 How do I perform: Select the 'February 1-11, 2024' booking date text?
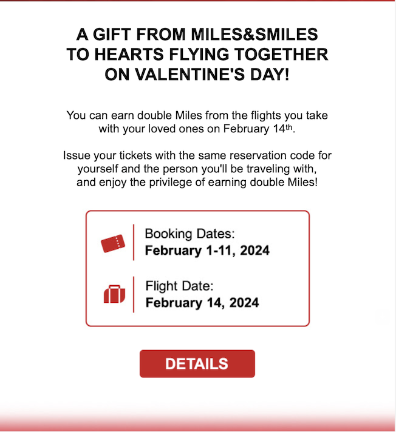[207, 251]
